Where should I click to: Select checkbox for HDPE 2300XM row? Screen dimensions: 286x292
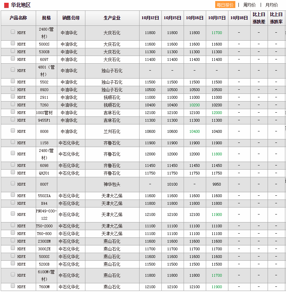click(x=12, y=240)
